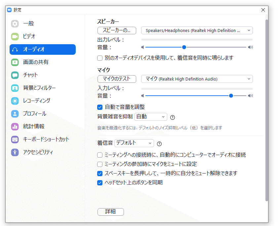Image resolution: width=278 pixels, height=226 pixels.
Task: Open the 統計情報 statistics icon
Action: tap(15, 126)
